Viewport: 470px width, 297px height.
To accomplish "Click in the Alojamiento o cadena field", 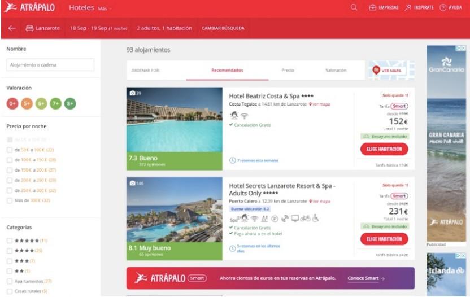I will pyautogui.click(x=50, y=65).
